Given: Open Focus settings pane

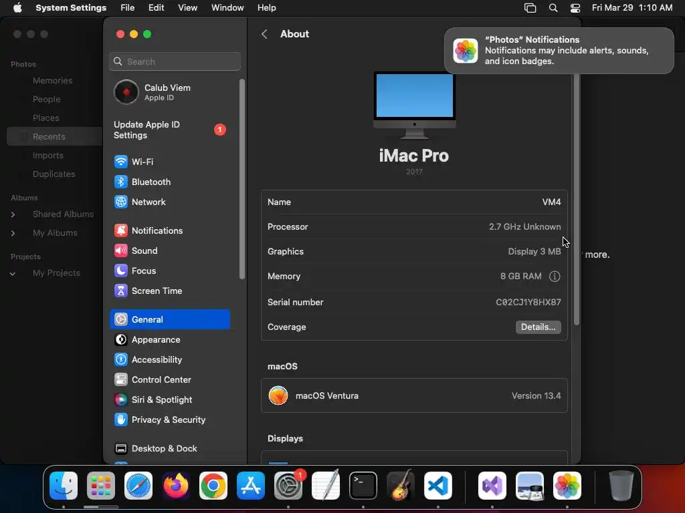Looking at the screenshot, I should pyautogui.click(x=169, y=271).
